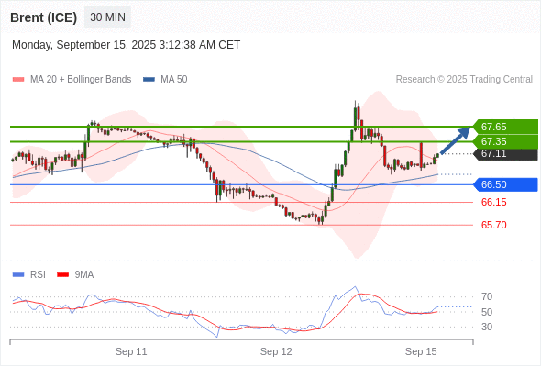Select the 67.35 resistance price tag
This screenshot has width=541, height=367.
pos(504,141)
